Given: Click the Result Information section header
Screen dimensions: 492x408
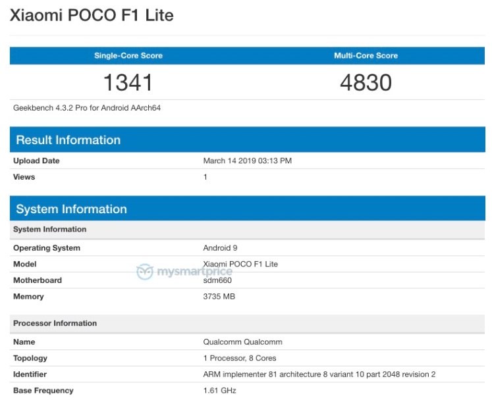Looking at the screenshot, I should pyautogui.click(x=248, y=140).
